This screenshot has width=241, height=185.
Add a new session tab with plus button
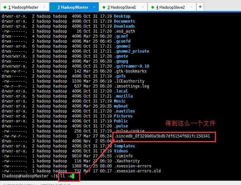(x=200, y=7)
